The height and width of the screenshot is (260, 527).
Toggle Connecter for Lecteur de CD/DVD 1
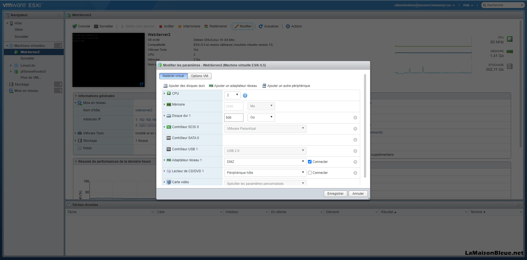(x=310, y=173)
